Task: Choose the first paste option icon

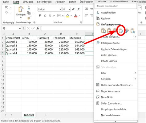Action: click(x=103, y=31)
